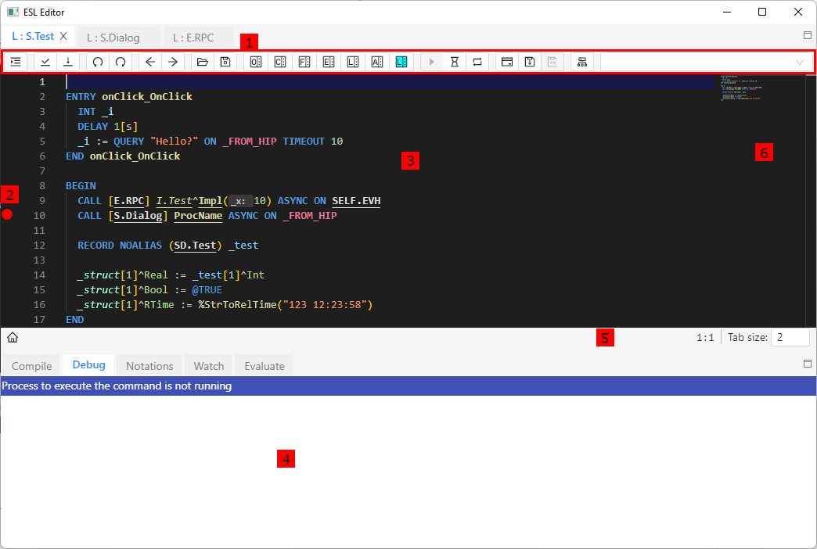Expand the editor tab panel corner button
The height and width of the screenshot is (549, 817).
808,35
